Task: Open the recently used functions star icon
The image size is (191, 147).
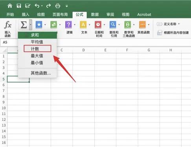Action: (39, 25)
